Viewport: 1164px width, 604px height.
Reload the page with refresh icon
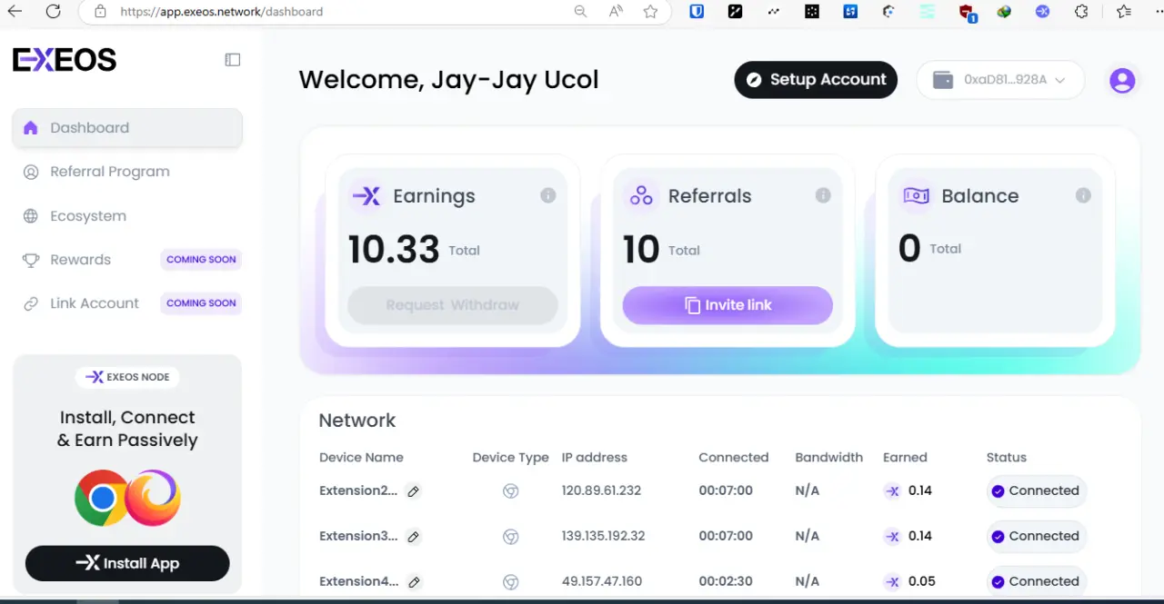pyautogui.click(x=53, y=12)
